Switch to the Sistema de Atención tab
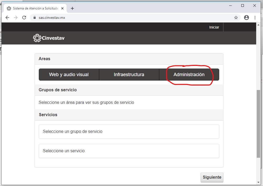 point(34,8)
